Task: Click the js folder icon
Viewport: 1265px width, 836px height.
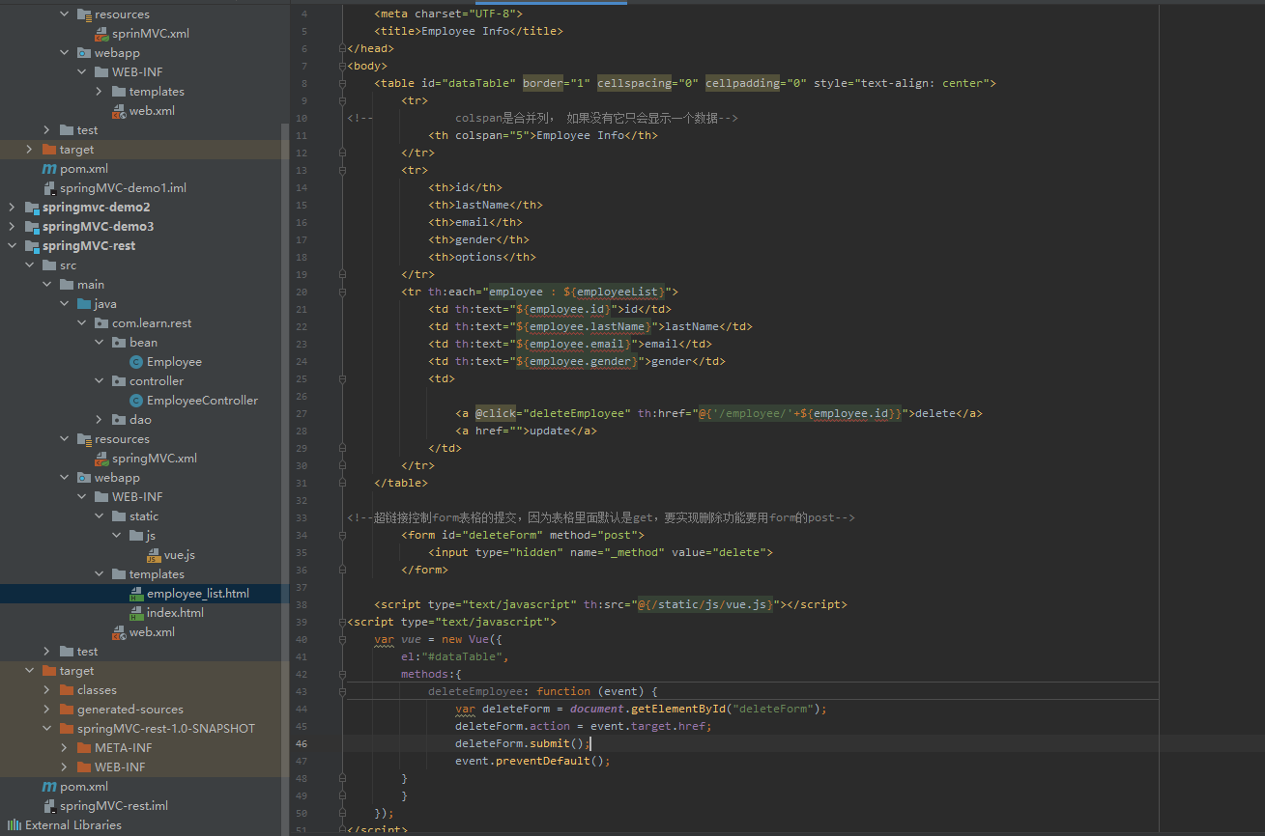Action: click(136, 536)
